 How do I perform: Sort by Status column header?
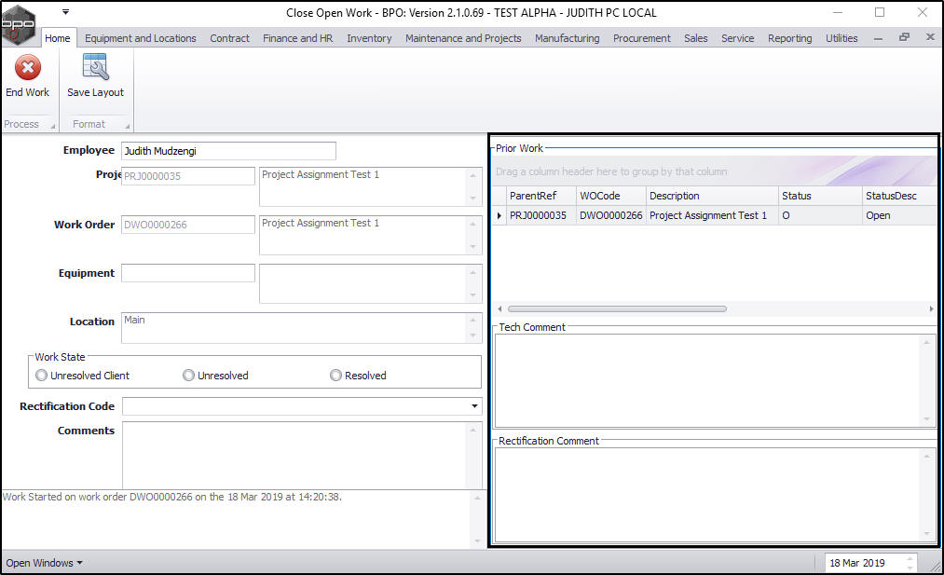[x=820, y=196]
